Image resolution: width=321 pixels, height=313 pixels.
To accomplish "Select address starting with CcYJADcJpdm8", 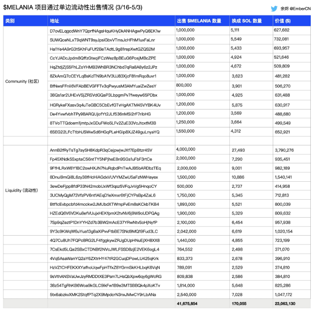I will (103, 58).
